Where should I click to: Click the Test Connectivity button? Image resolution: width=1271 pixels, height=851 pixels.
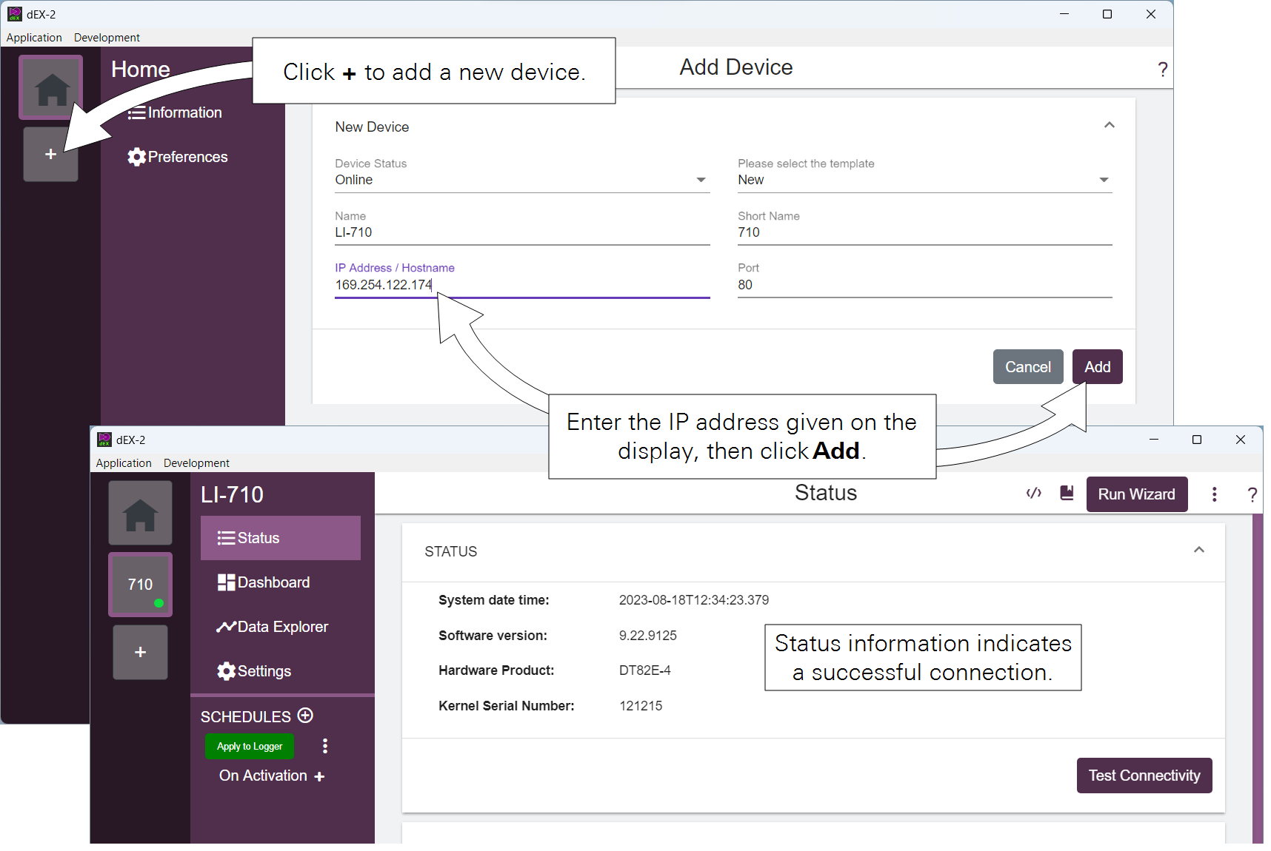[1144, 776]
